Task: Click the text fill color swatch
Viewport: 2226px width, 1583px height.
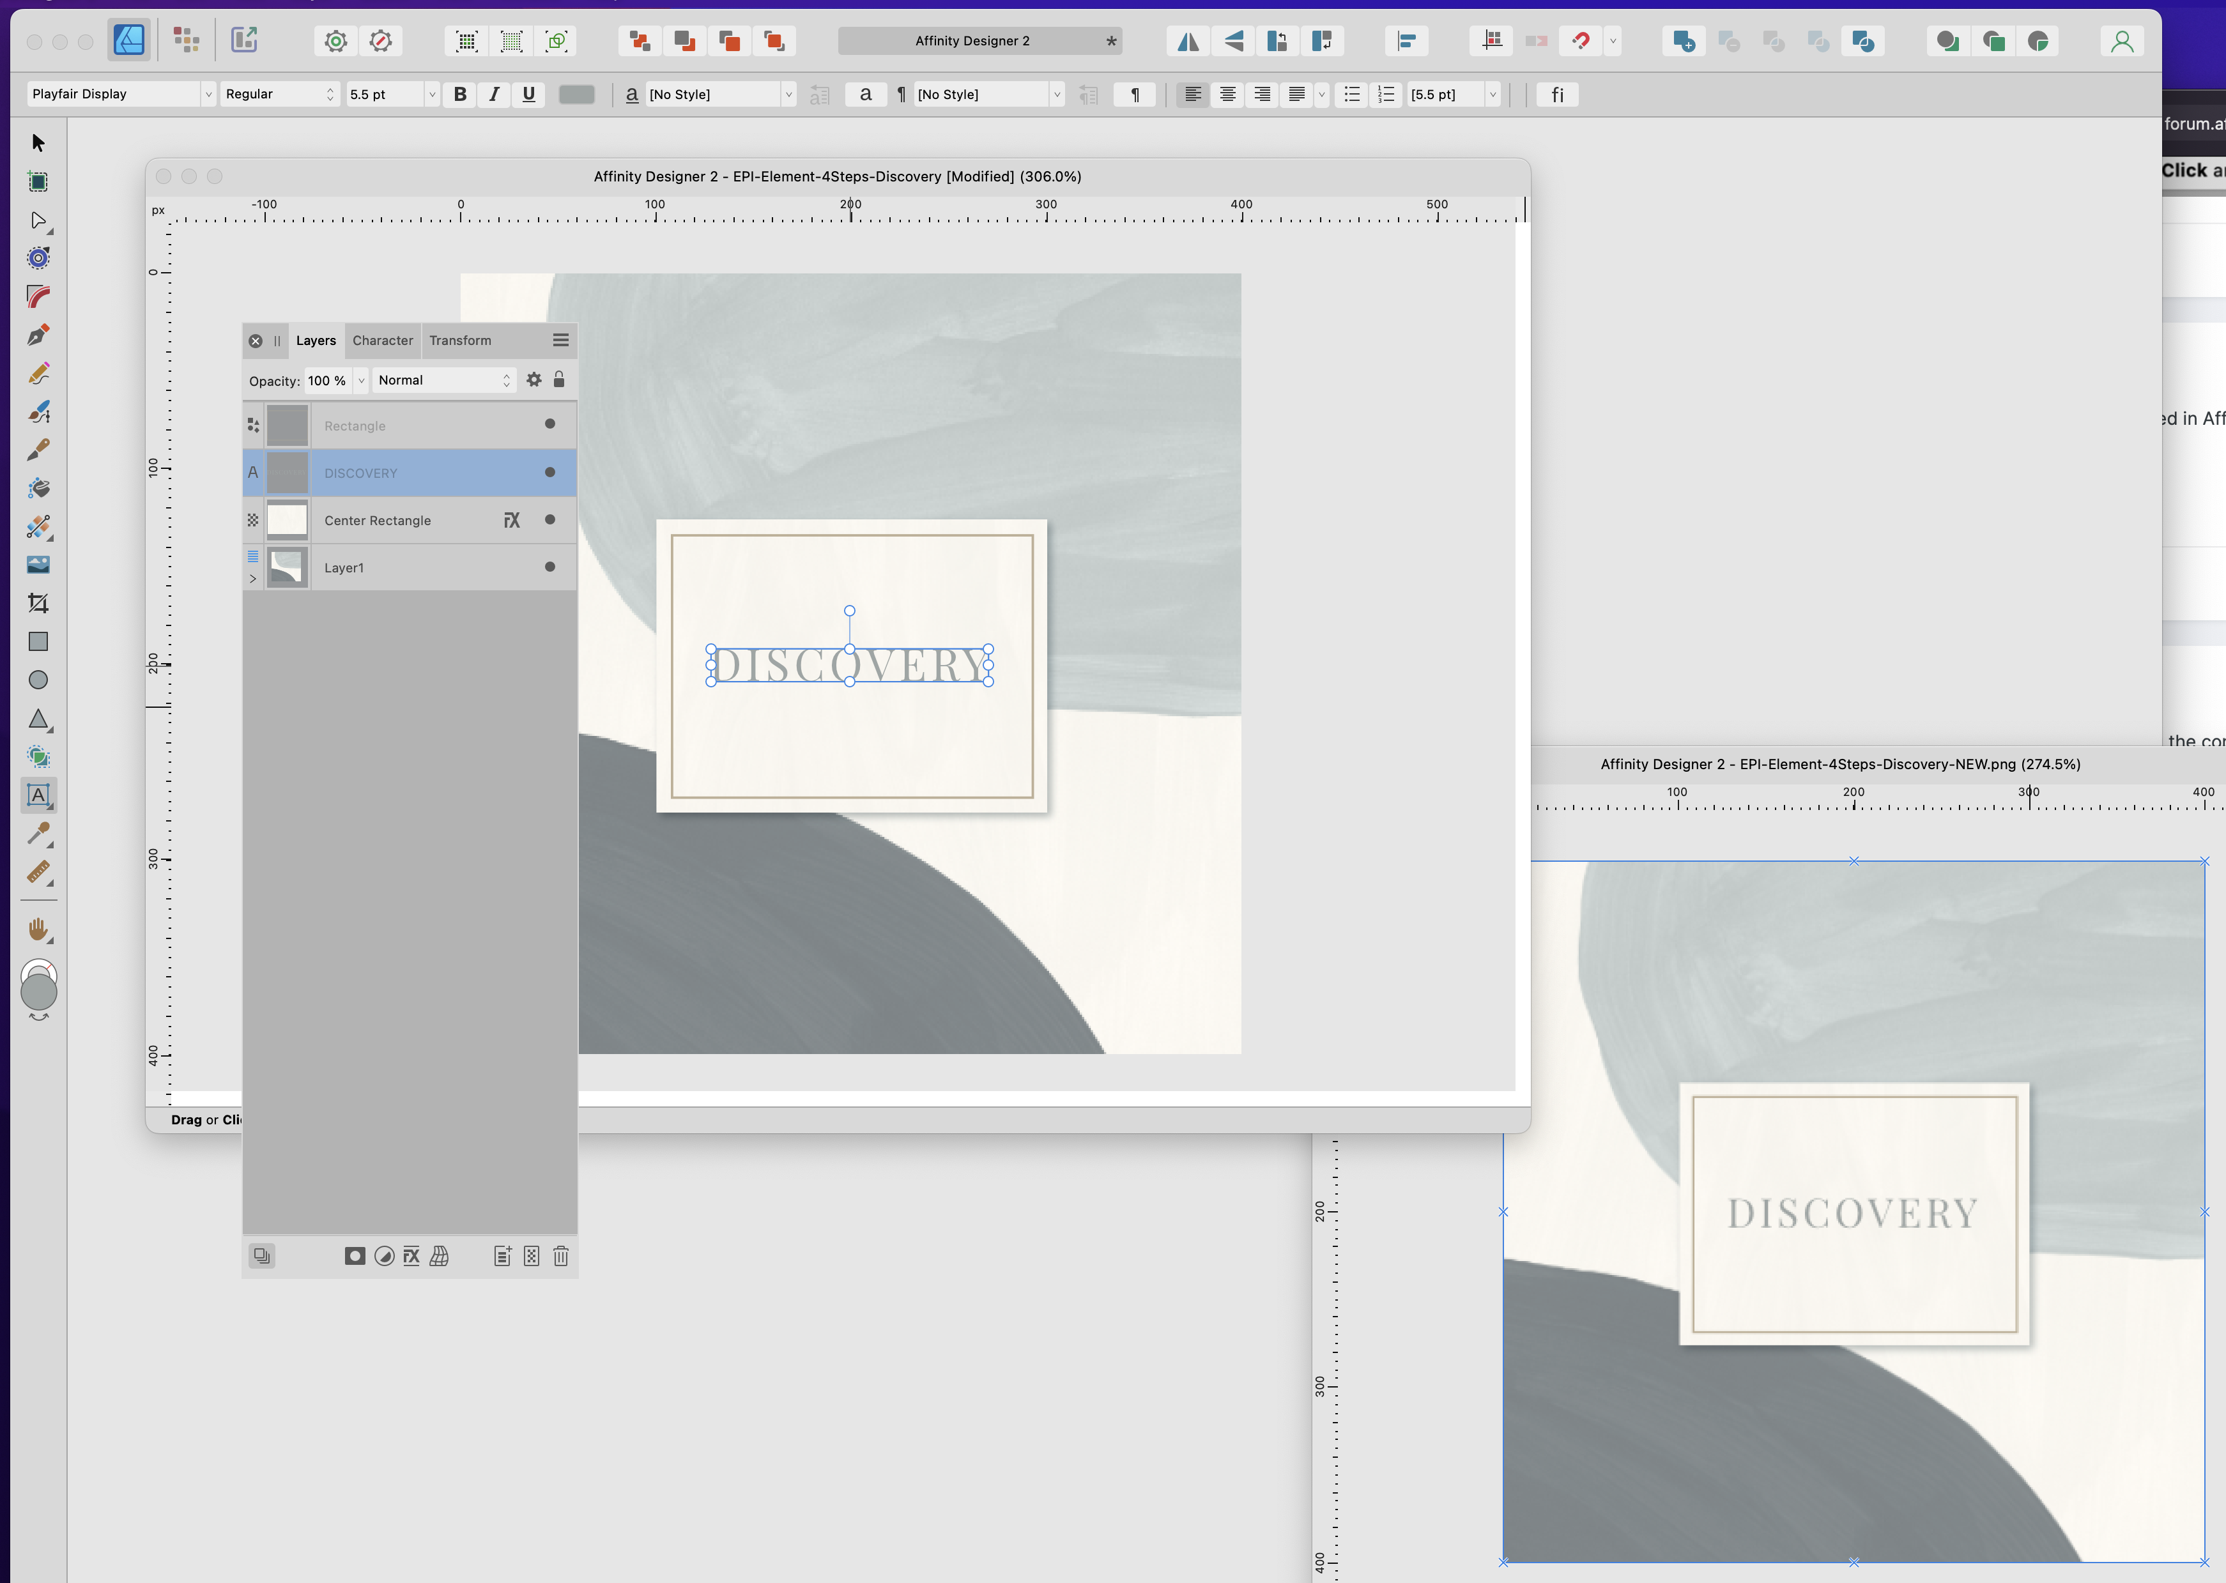Action: coord(576,95)
